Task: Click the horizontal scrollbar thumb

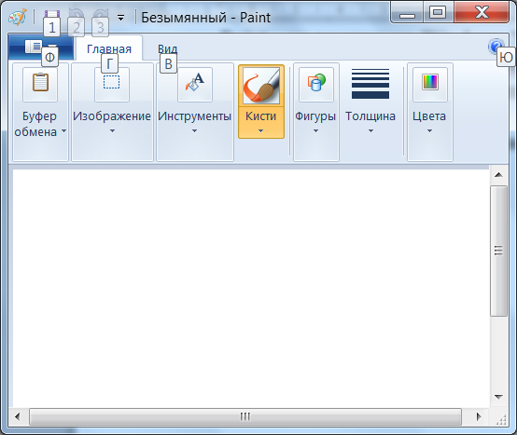Action: (x=245, y=417)
